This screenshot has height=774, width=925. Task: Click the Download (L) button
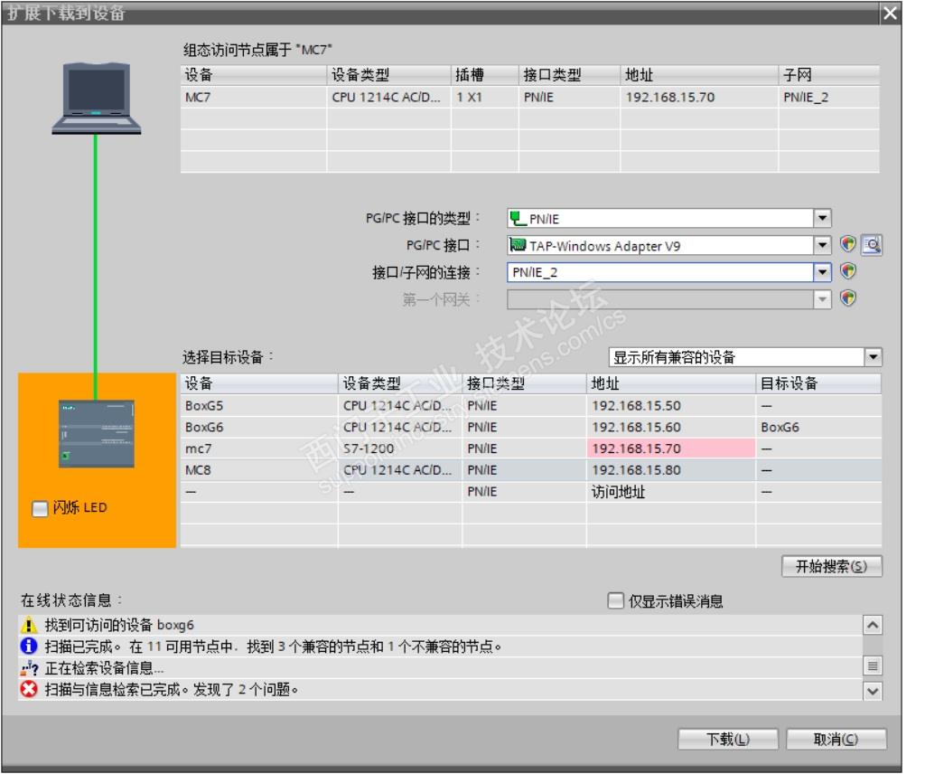728,739
